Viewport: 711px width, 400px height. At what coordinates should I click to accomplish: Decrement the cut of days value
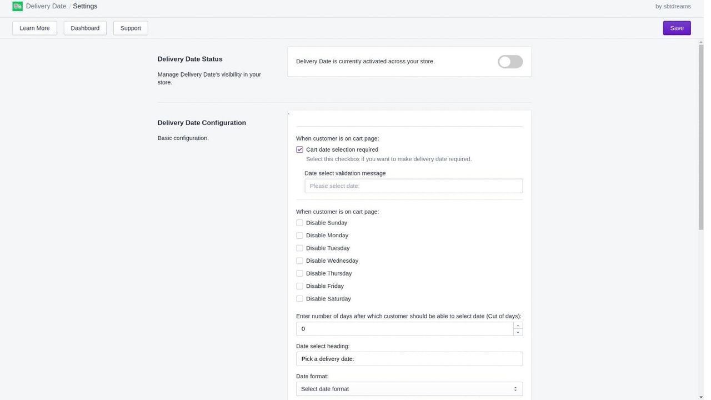point(518,331)
